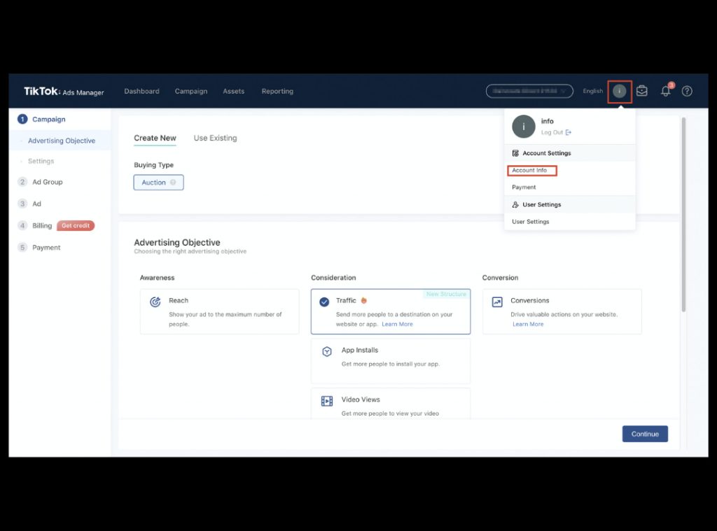Image resolution: width=717 pixels, height=531 pixels.
Task: Open Learn More link under Conversions
Action: pos(528,325)
